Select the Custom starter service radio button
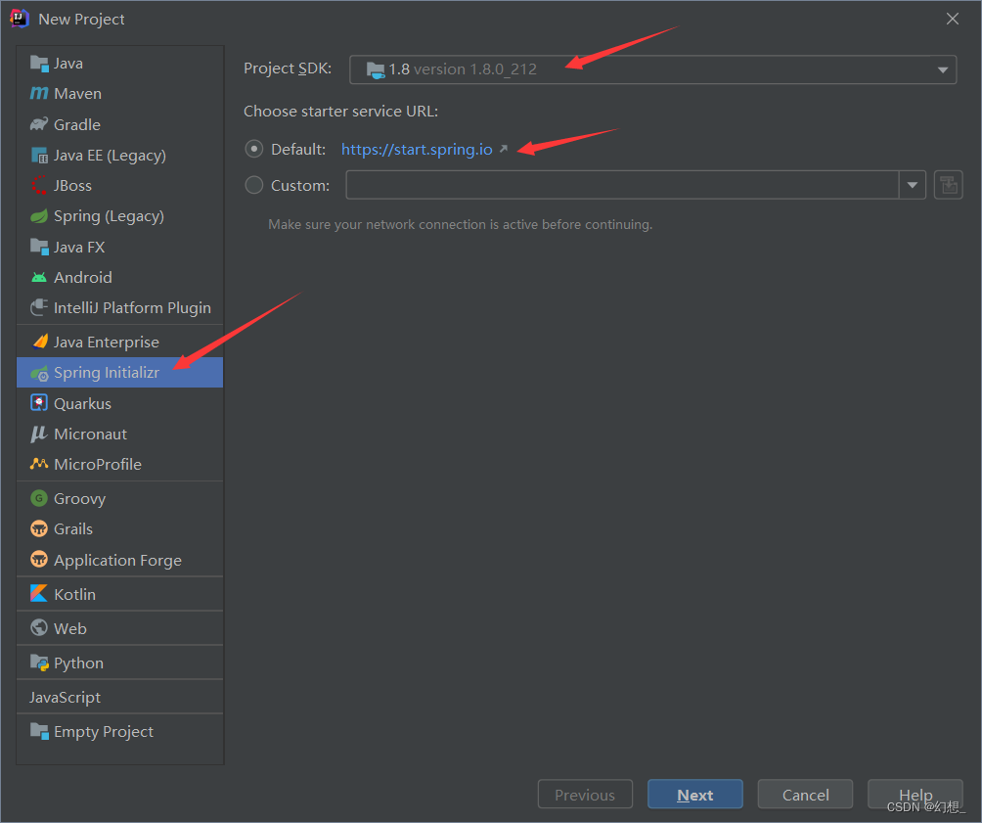Screen dimensions: 982x823 coord(253,185)
